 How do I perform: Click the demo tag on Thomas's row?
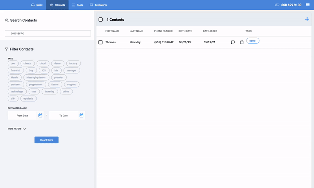[253, 41]
